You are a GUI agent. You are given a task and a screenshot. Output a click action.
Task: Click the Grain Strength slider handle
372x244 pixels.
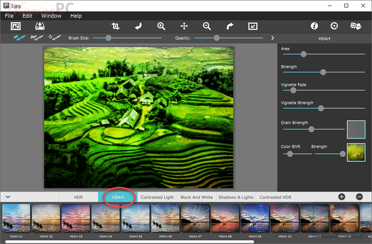(x=311, y=129)
